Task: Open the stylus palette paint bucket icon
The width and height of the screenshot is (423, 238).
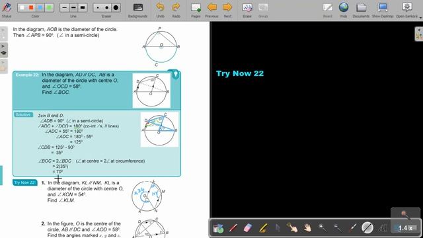Action: pyautogui.click(x=218, y=228)
